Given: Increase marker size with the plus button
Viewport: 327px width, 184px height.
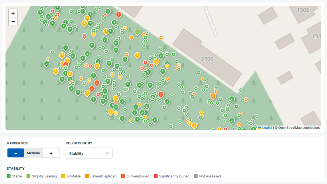Looking at the screenshot, I should pos(51,153).
